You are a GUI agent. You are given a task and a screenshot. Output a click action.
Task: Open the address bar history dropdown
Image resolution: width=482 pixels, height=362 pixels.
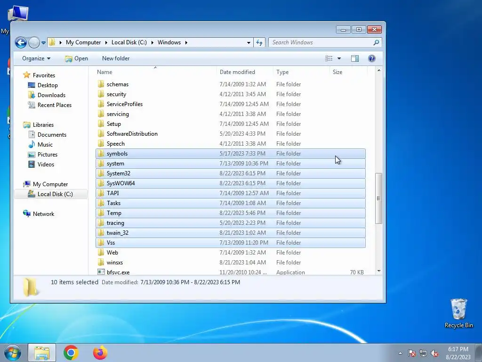coord(249,42)
